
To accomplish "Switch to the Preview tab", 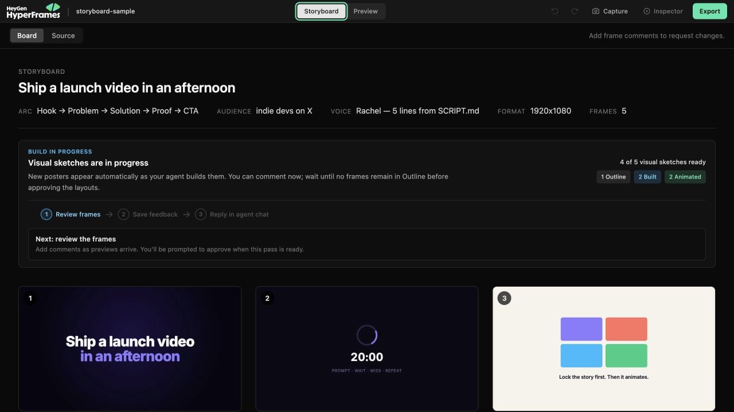I will tap(366, 11).
